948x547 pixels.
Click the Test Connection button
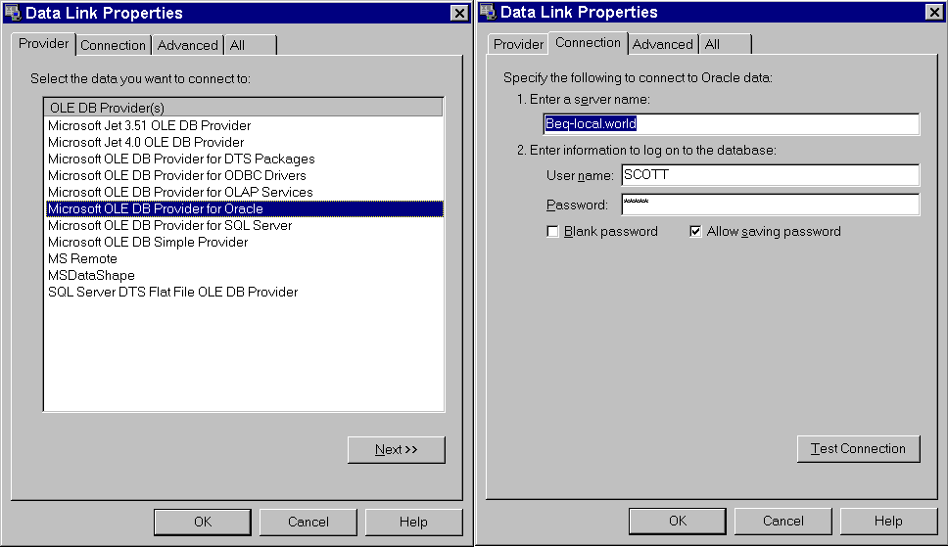tap(858, 448)
